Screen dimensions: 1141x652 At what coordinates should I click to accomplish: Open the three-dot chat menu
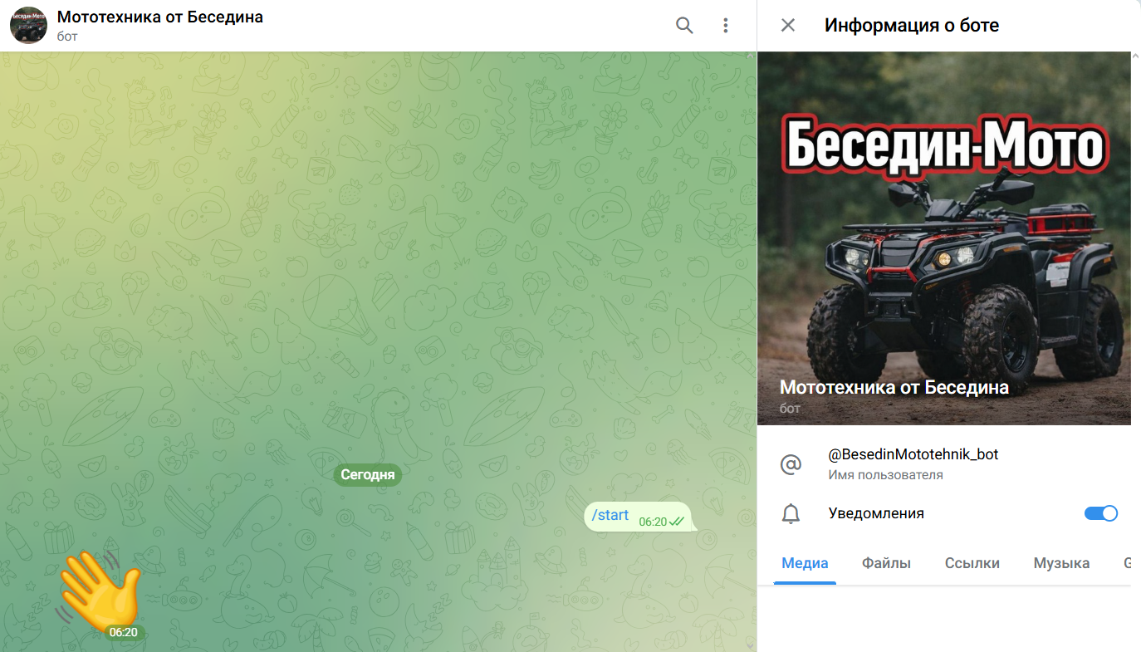pyautogui.click(x=726, y=26)
